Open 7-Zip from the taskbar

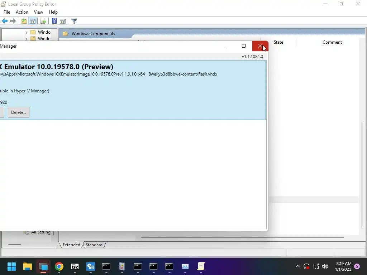(x=75, y=266)
